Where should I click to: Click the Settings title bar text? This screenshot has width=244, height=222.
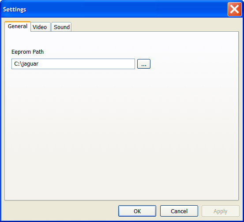[15, 10]
